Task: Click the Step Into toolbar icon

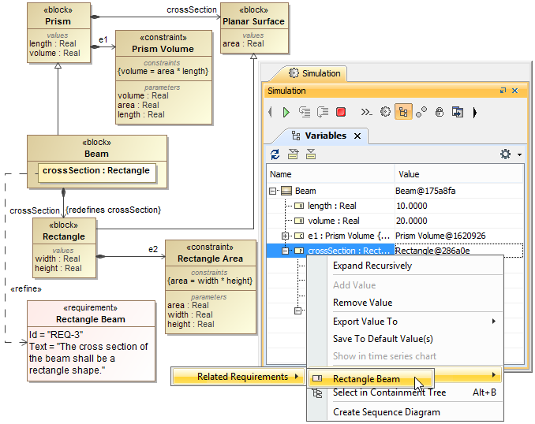Action: (305, 113)
